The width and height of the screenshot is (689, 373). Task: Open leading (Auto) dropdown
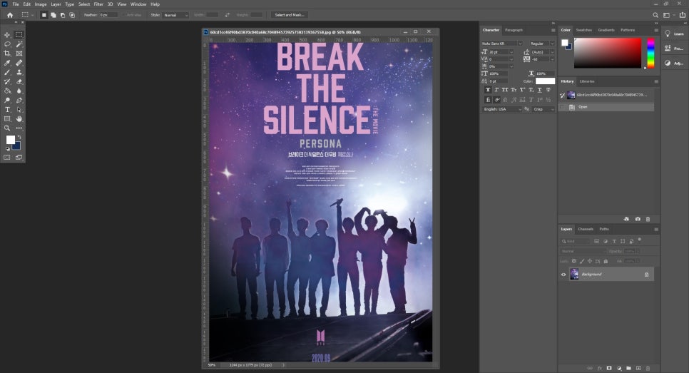[552, 52]
